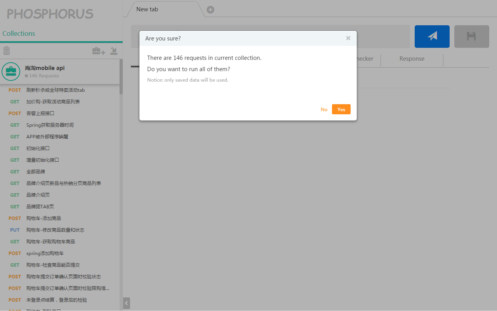Click No to cancel running requests

[324, 109]
